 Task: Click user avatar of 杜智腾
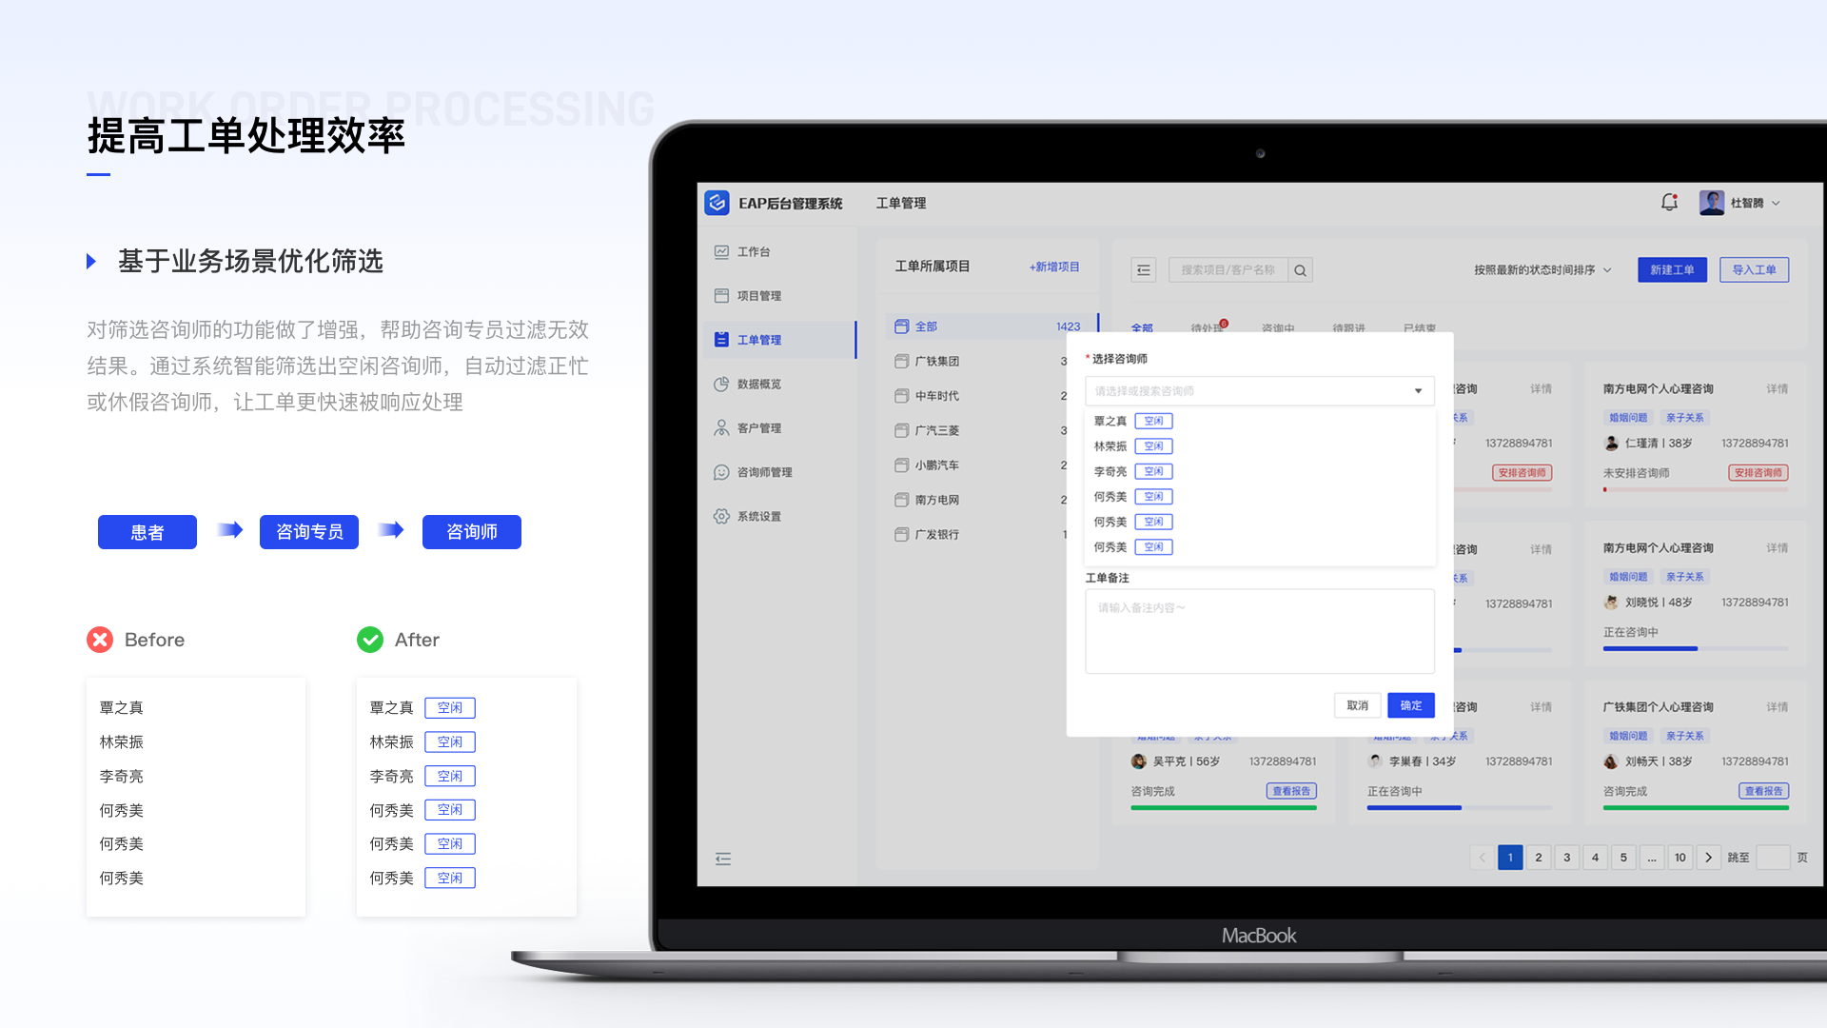pos(1712,203)
